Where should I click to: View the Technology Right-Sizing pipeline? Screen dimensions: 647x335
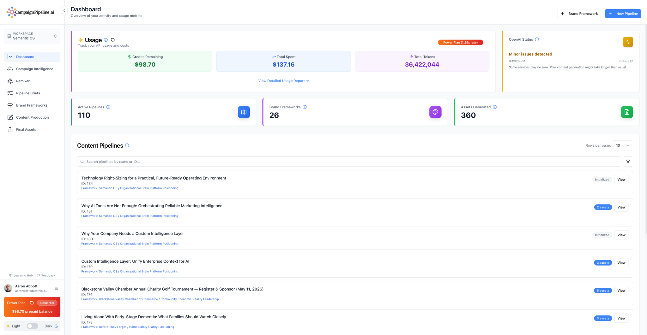[x=621, y=179]
